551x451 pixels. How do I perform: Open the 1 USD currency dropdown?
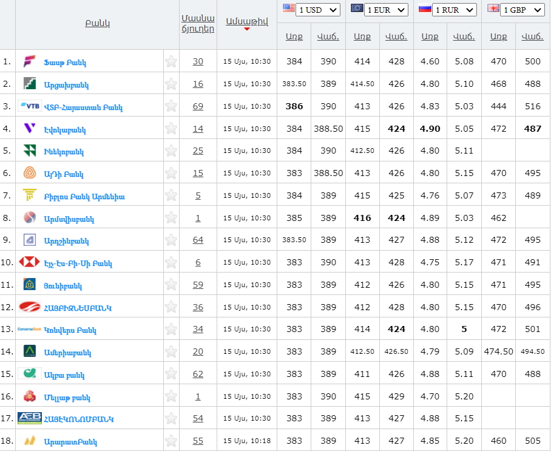point(317,10)
